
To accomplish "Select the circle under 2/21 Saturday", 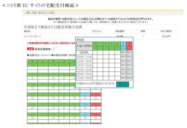I will (x=85, y=118).
